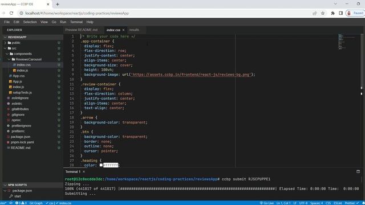Open the App.js file

[x=17, y=81]
